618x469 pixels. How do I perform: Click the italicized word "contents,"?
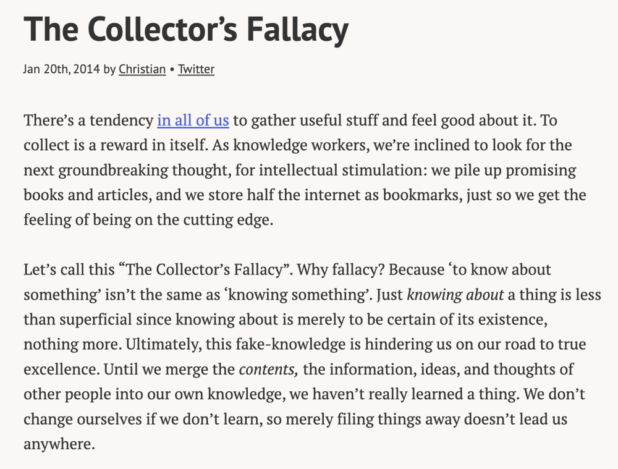[x=269, y=370]
